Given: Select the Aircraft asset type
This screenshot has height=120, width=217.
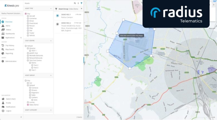Looking at the screenshot, I should (x=28, y=16).
